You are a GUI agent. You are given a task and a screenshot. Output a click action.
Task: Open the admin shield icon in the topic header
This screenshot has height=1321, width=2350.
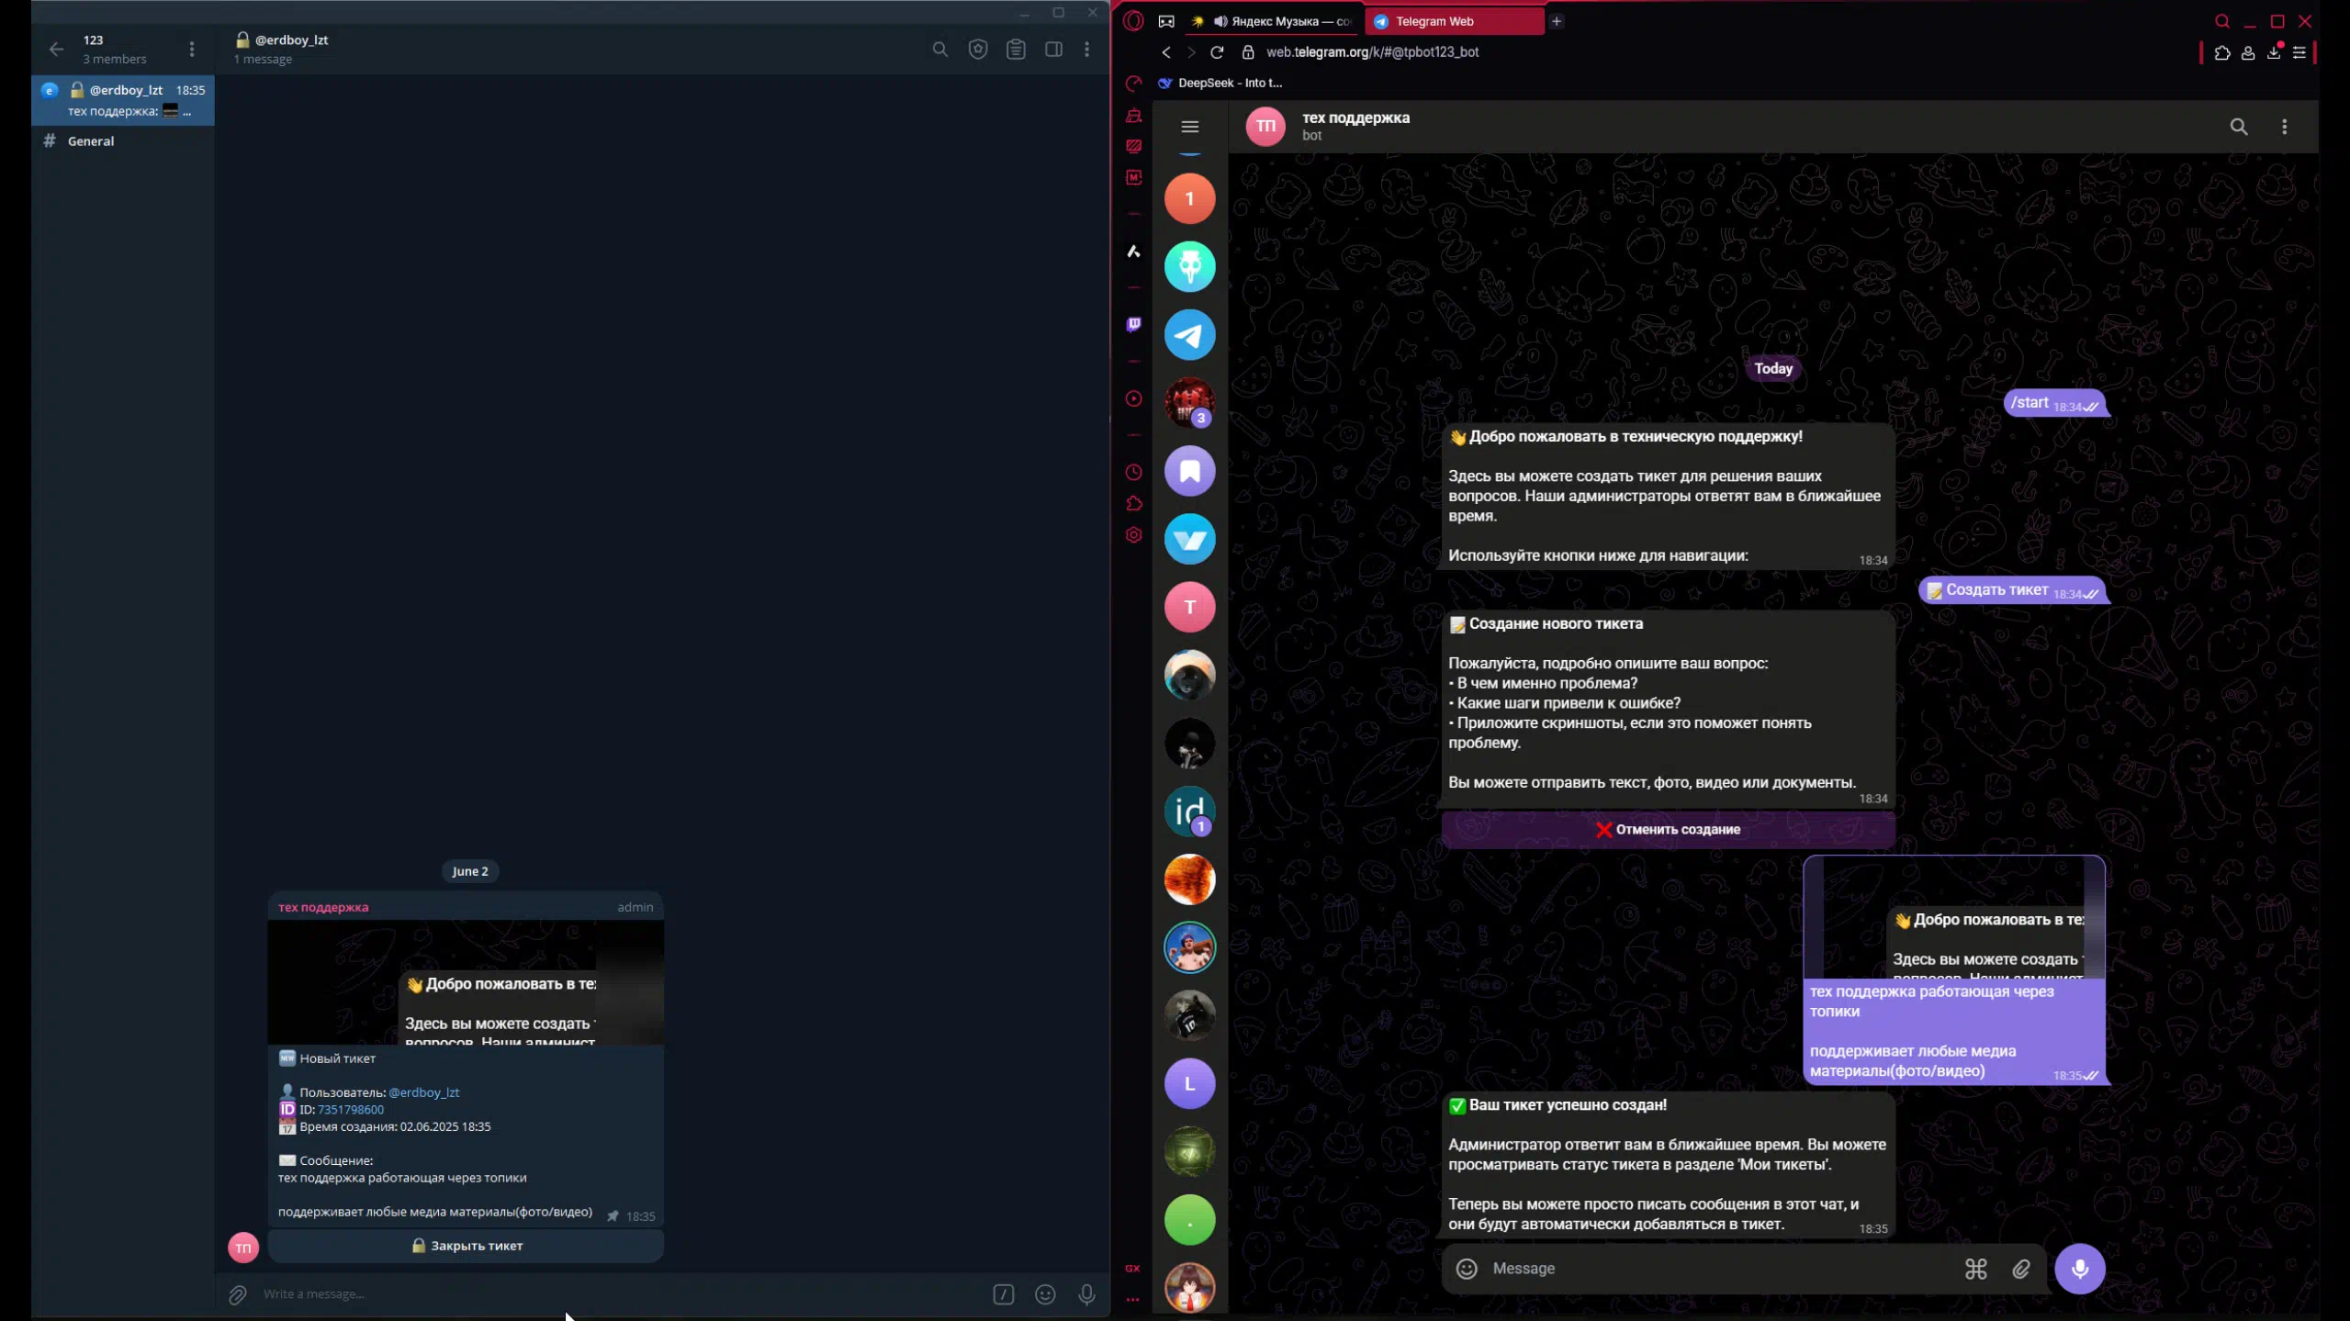[978, 49]
